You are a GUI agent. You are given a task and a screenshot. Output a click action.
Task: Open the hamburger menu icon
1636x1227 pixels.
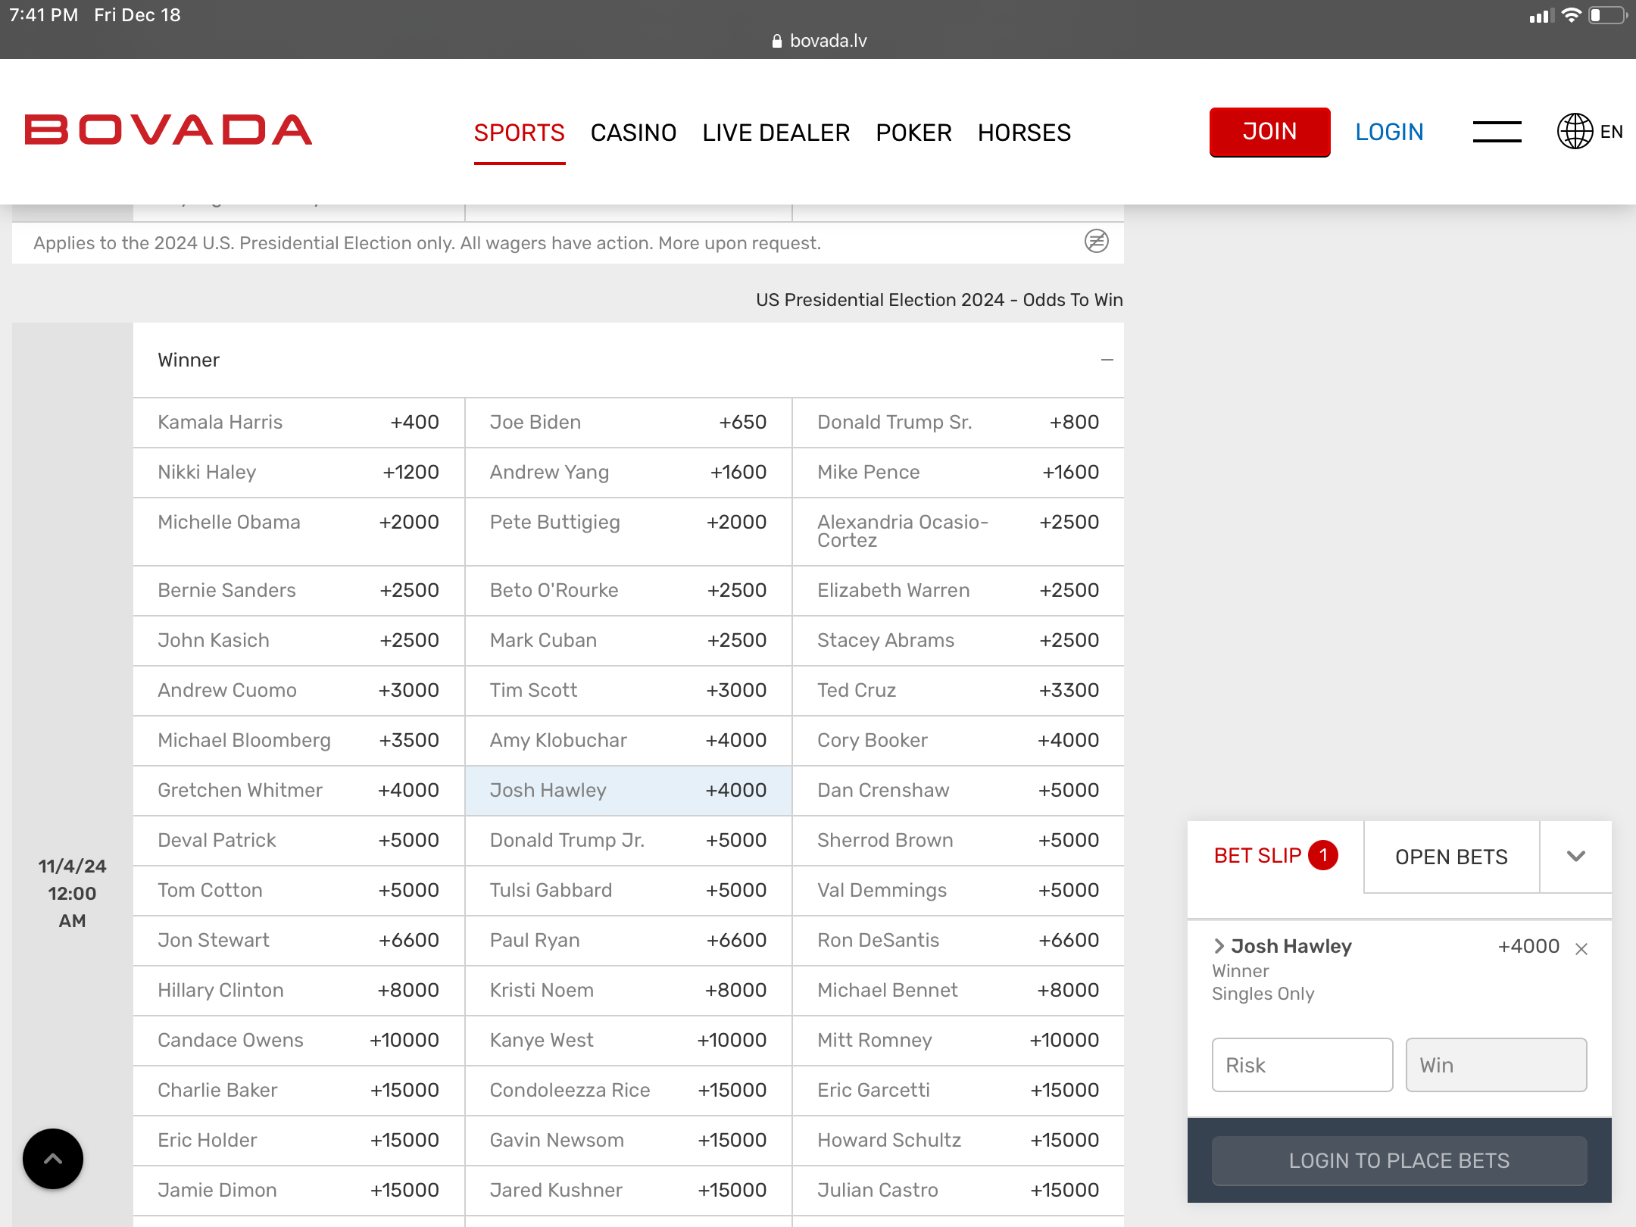[1497, 132]
